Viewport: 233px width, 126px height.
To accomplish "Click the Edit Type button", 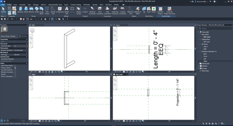I will (23, 36).
